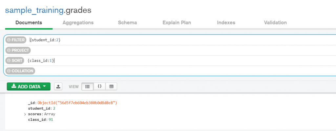Click the FILTER info icon

pyautogui.click(x=9, y=40)
